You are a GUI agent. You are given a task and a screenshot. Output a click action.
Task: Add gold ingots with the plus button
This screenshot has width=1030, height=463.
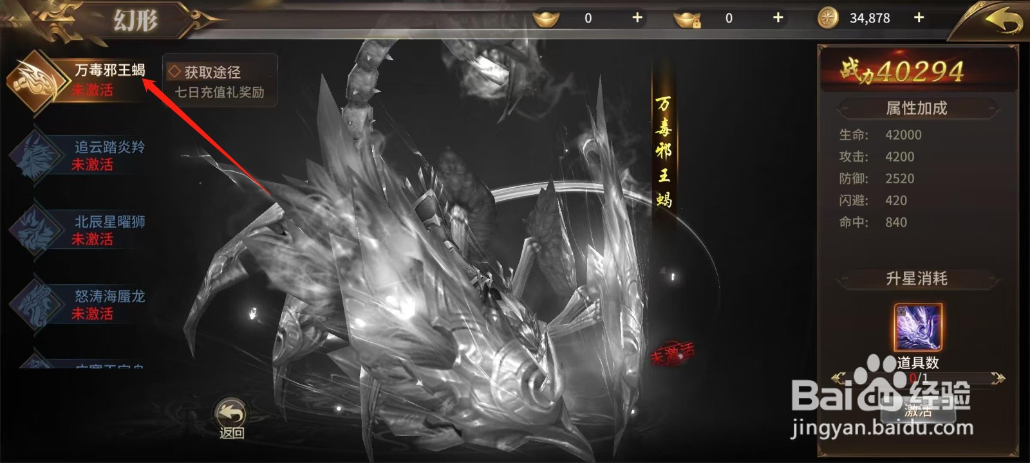pos(637,18)
